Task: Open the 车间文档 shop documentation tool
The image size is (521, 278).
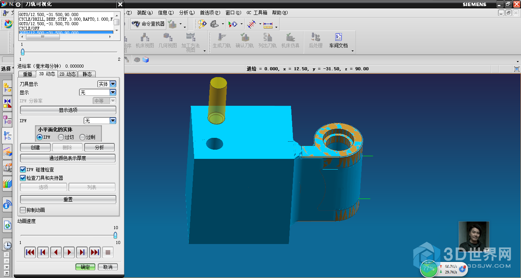Action: point(338,41)
